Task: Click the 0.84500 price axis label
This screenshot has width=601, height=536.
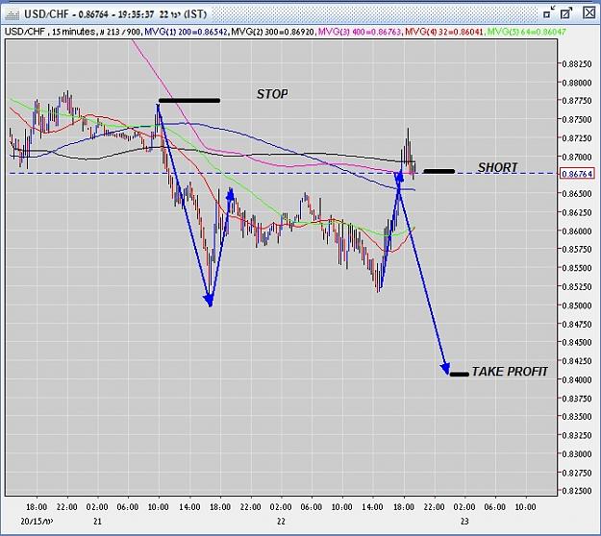Action: pyautogui.click(x=576, y=343)
